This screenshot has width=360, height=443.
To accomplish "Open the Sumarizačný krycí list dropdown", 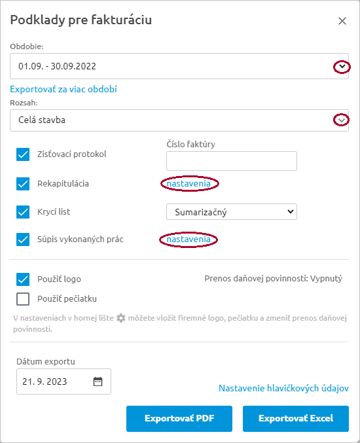I will (x=232, y=211).
